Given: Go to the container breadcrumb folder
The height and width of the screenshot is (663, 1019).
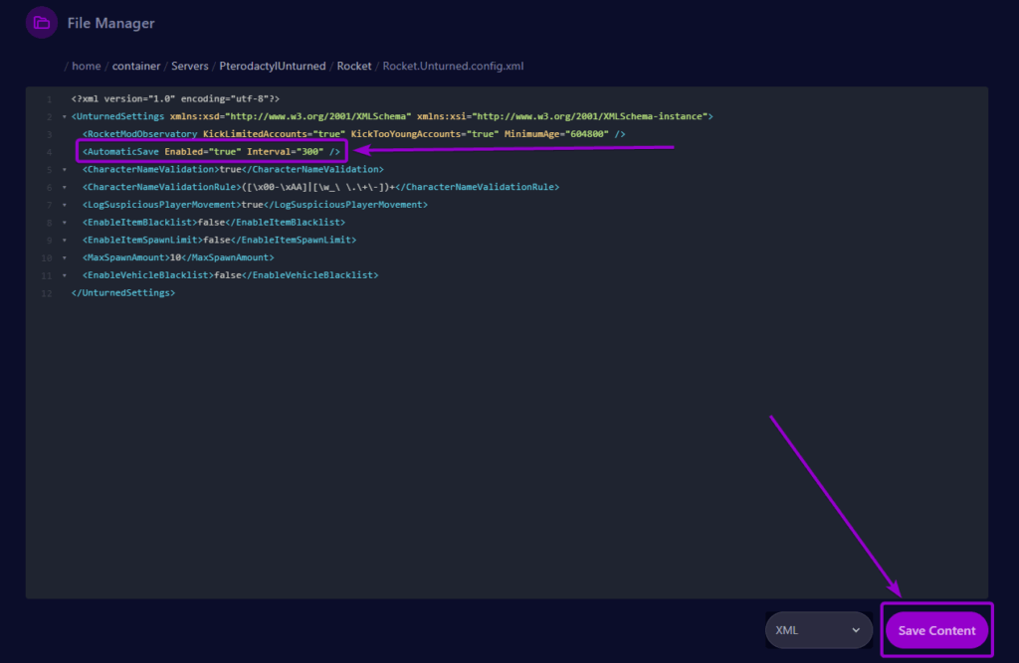Looking at the screenshot, I should (135, 67).
